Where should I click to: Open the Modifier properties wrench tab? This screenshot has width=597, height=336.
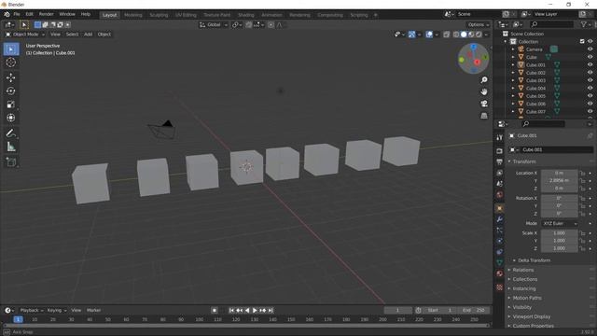[500, 219]
